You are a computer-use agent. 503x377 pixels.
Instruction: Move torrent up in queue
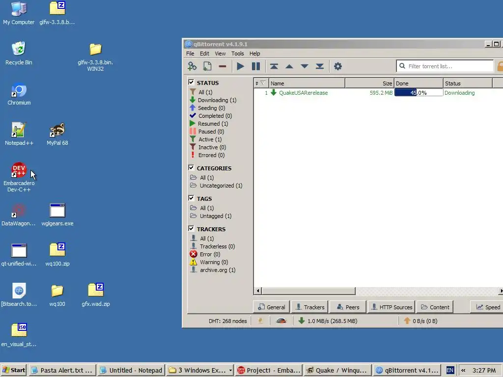289,66
